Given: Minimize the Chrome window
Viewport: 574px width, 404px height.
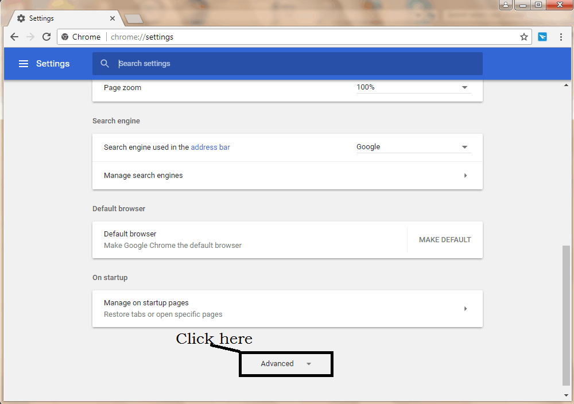Looking at the screenshot, I should pos(523,5).
